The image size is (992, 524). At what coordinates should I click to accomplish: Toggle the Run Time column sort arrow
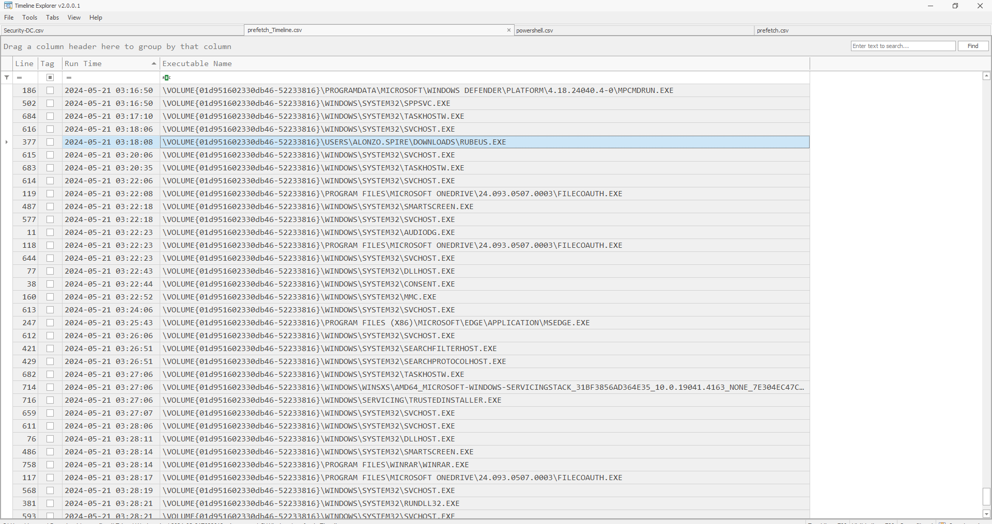pos(153,63)
